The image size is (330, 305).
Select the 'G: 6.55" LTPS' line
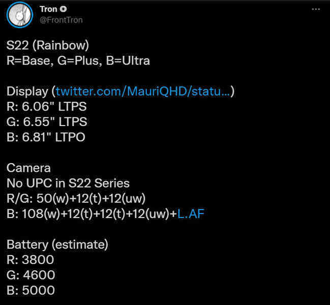pos(47,122)
